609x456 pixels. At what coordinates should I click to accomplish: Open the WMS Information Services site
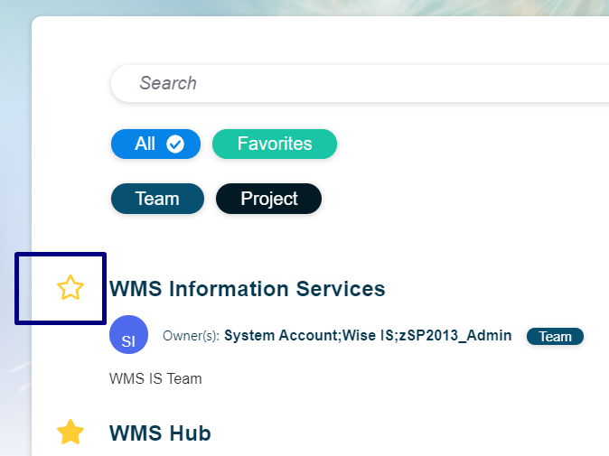tap(248, 289)
